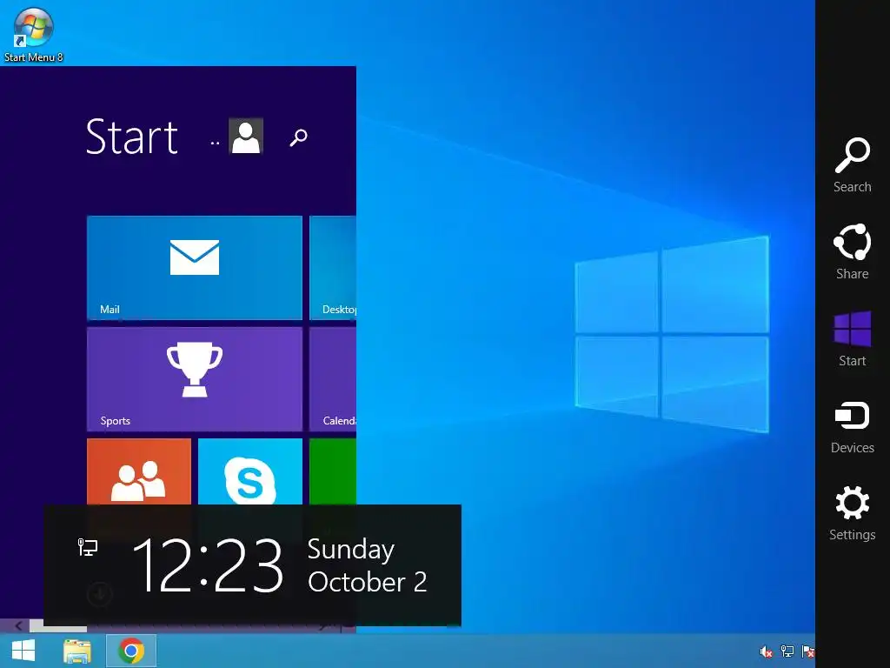Open the Sports tile

click(194, 379)
